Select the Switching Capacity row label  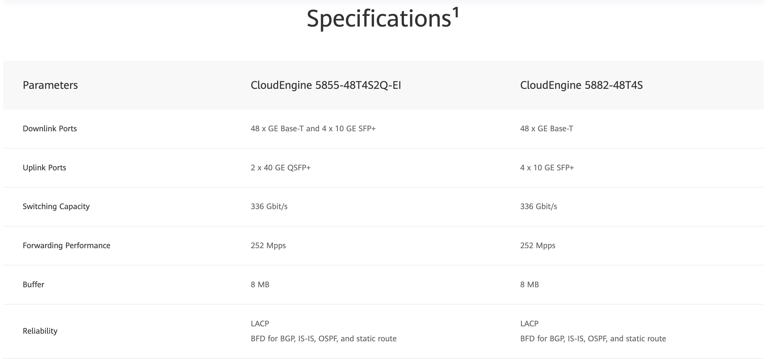point(56,206)
